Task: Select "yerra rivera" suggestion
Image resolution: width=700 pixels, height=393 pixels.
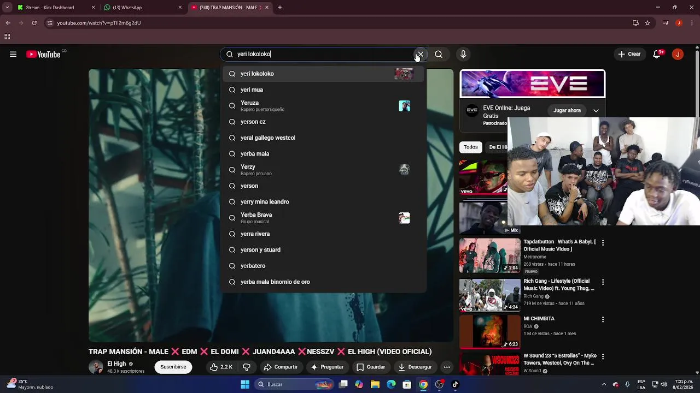Action: point(323,234)
